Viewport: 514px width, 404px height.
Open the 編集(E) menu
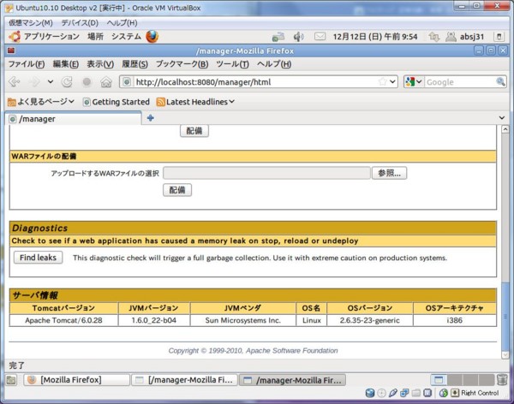click(x=66, y=64)
